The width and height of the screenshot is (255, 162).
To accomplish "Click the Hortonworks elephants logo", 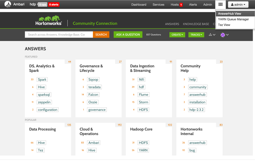I will pos(49,21).
